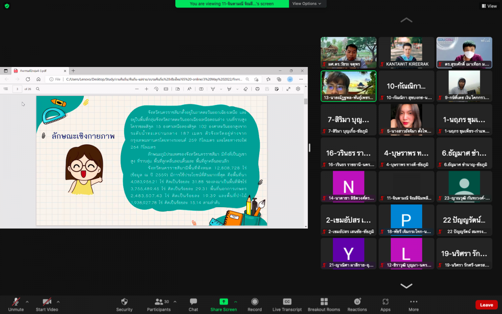
Task: Leave the meeting
Action: pyautogui.click(x=486, y=305)
